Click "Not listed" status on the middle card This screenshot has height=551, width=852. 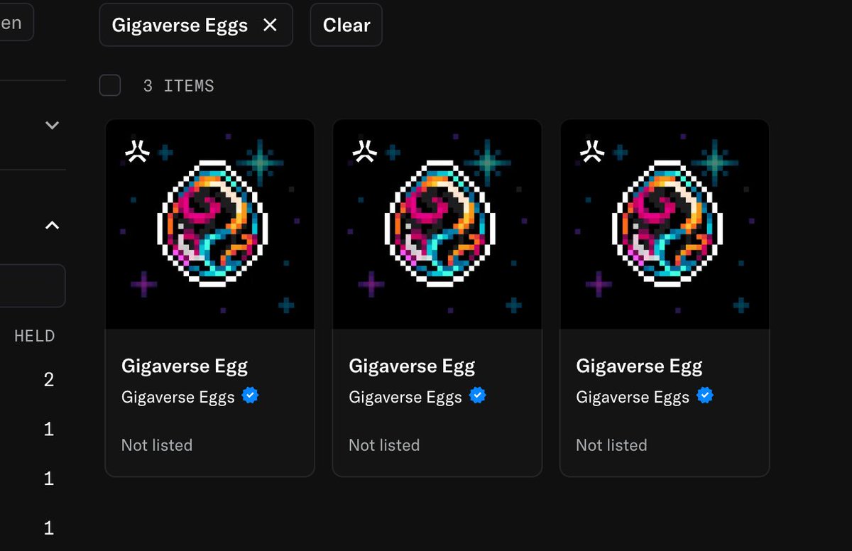384,445
